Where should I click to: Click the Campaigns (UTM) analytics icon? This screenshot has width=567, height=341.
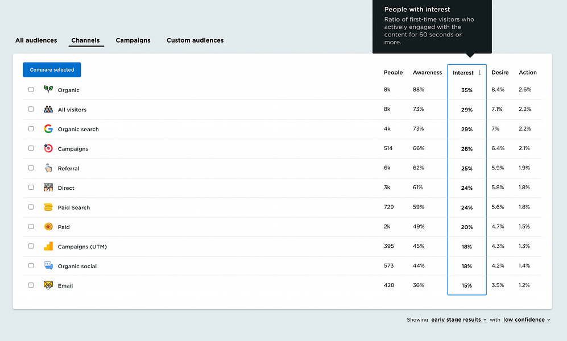(48, 247)
